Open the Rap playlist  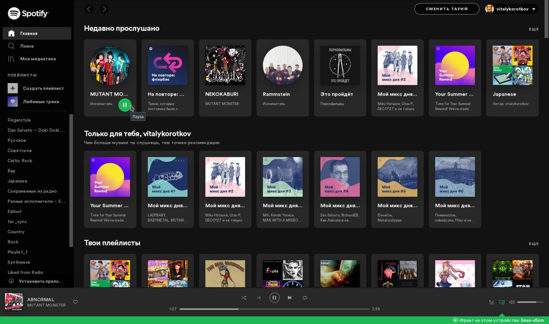tap(12, 171)
